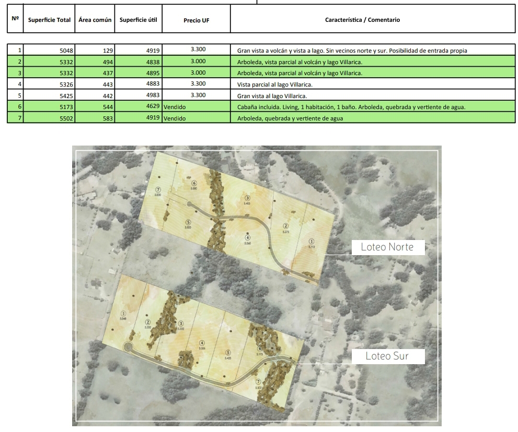Click circled lot 4 marker in Loteo Sur
518x432 pixels.
click(x=202, y=342)
